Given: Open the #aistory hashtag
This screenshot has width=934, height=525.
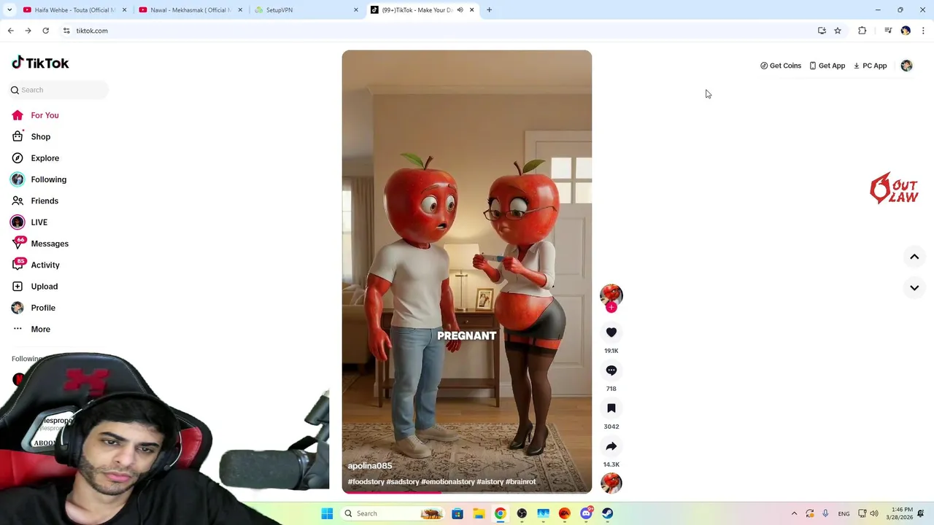Looking at the screenshot, I should pos(490,482).
